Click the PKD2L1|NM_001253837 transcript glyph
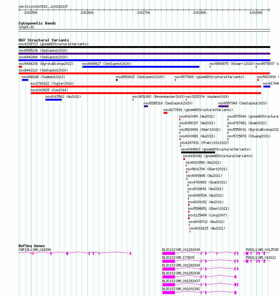Screen dimensions: 279x296 pyautogui.click(x=257, y=253)
